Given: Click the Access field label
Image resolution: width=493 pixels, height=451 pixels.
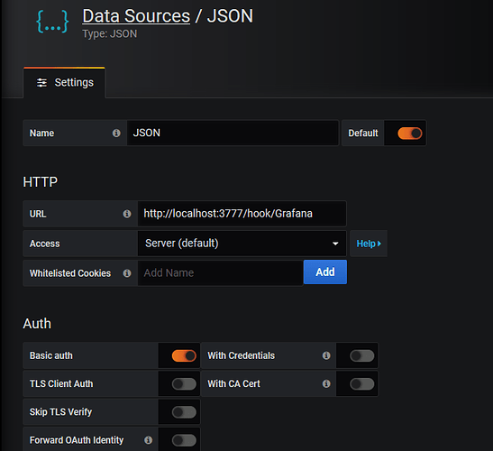Looking at the screenshot, I should 45,244.
